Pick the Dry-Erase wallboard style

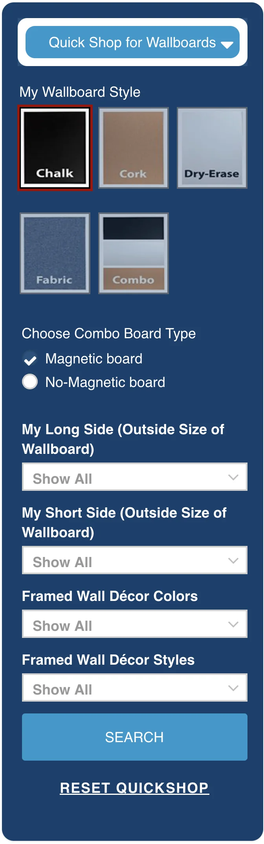click(x=212, y=148)
